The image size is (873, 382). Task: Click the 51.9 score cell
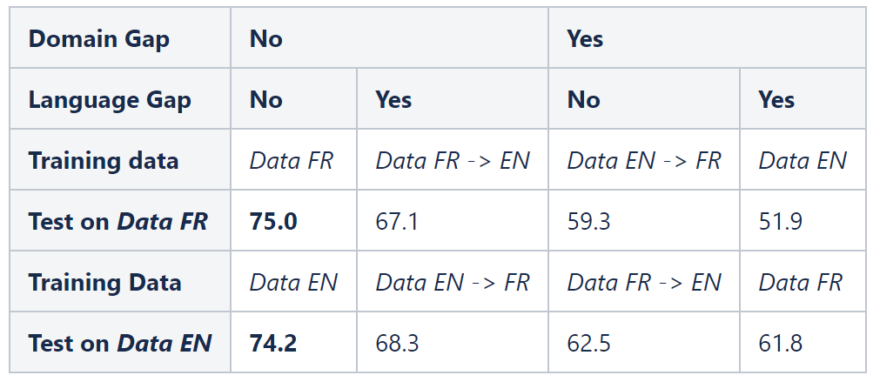click(x=802, y=220)
